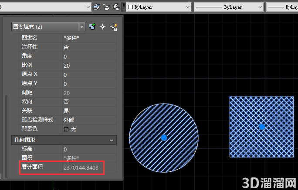Click the blue grip on the square hatch
Viewport: 298px width, 190px height.
(262, 127)
